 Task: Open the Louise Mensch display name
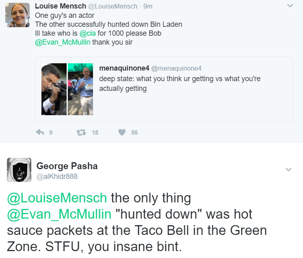point(61,6)
